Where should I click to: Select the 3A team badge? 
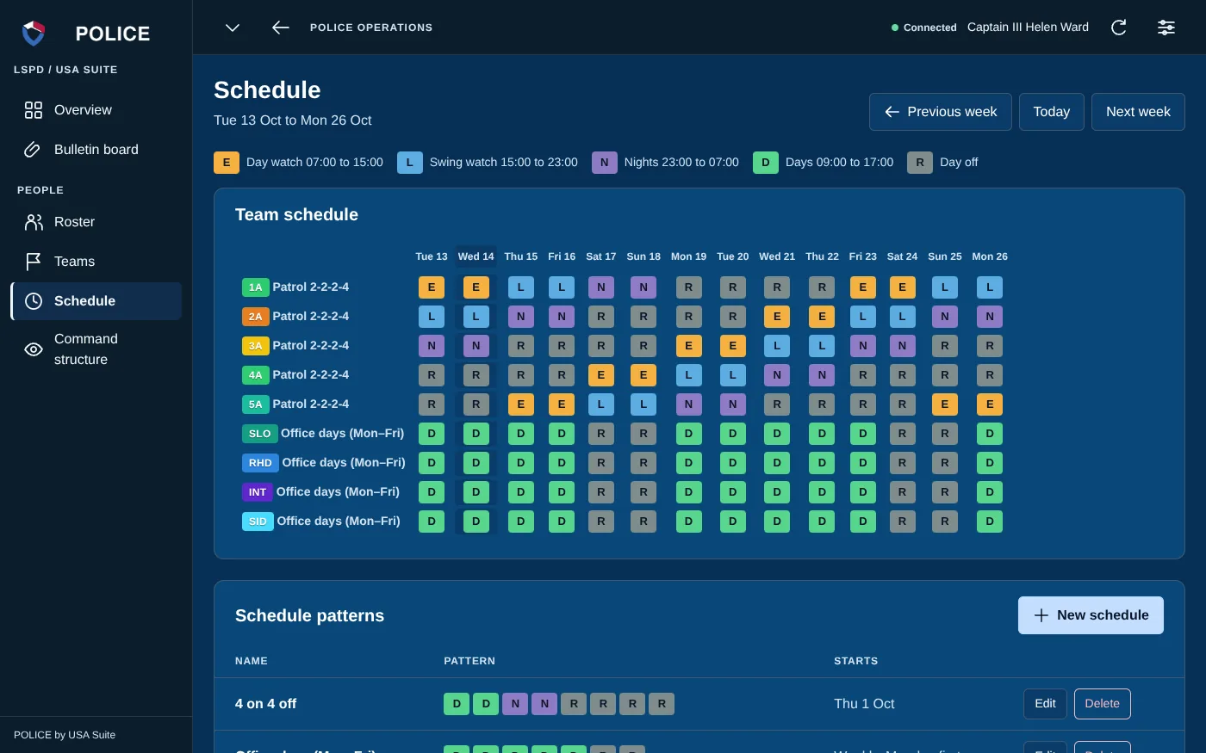256,346
